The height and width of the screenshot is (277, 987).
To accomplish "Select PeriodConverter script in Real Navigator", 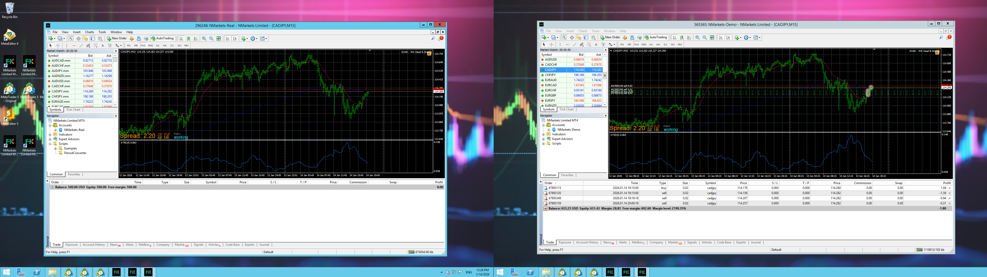I will [x=75, y=153].
